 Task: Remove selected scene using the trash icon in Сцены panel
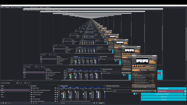(x=4, y=103)
